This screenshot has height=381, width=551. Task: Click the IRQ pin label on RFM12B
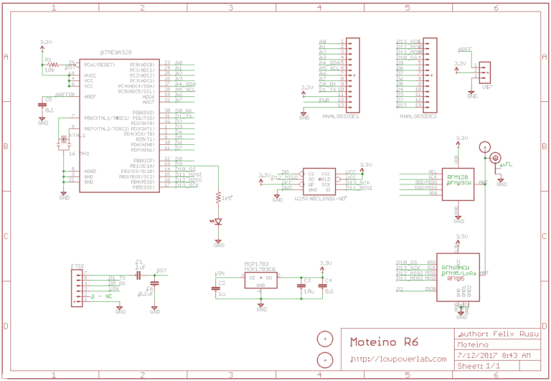click(x=433, y=193)
